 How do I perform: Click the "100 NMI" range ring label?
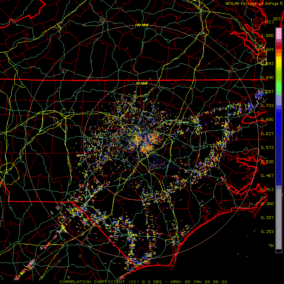click(142, 25)
